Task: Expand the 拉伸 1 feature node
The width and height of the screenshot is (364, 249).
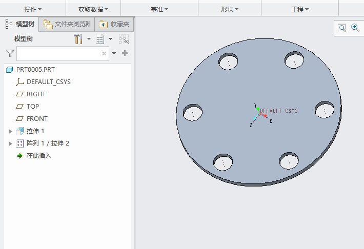Action: 10,131
